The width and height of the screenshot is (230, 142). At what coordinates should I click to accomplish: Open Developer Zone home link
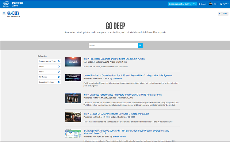click(x=17, y=4)
